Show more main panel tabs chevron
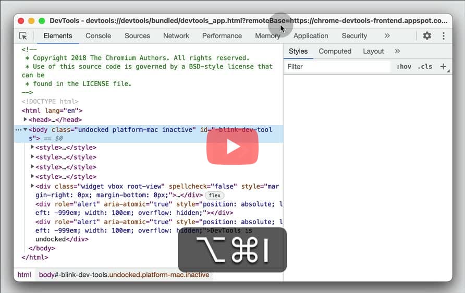 click(x=387, y=36)
